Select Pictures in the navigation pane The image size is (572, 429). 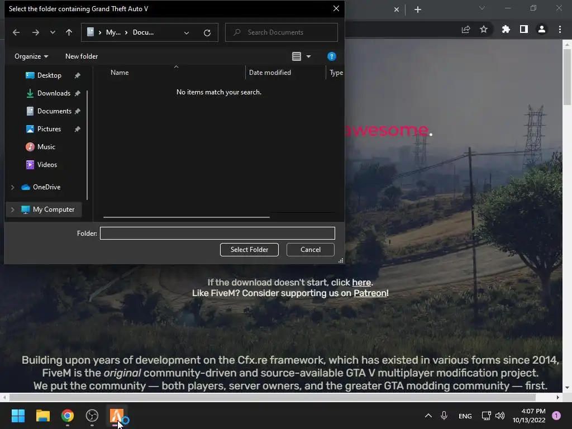49,129
